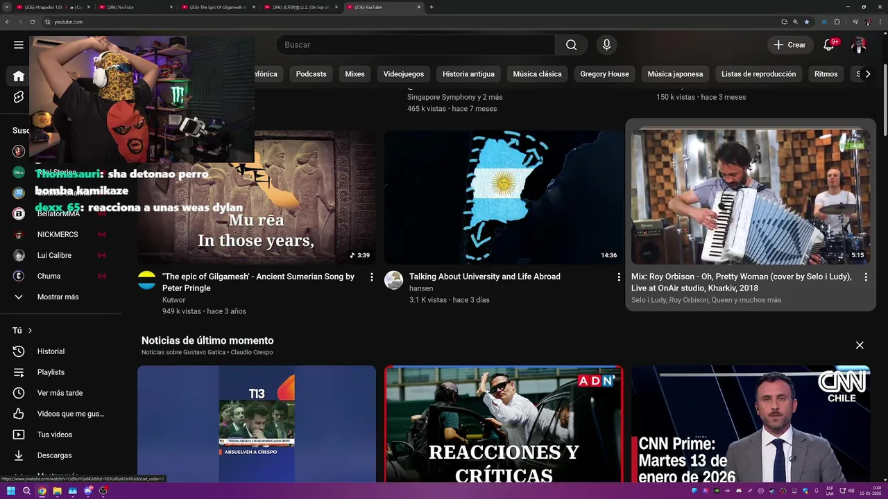Show next category chips with arrow
The width and height of the screenshot is (888, 499).
coord(867,74)
